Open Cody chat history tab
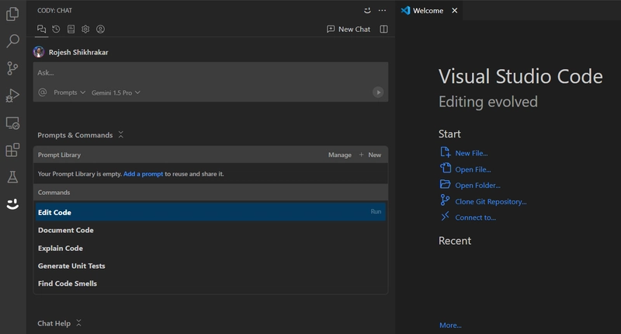This screenshot has width=621, height=334. click(57, 30)
